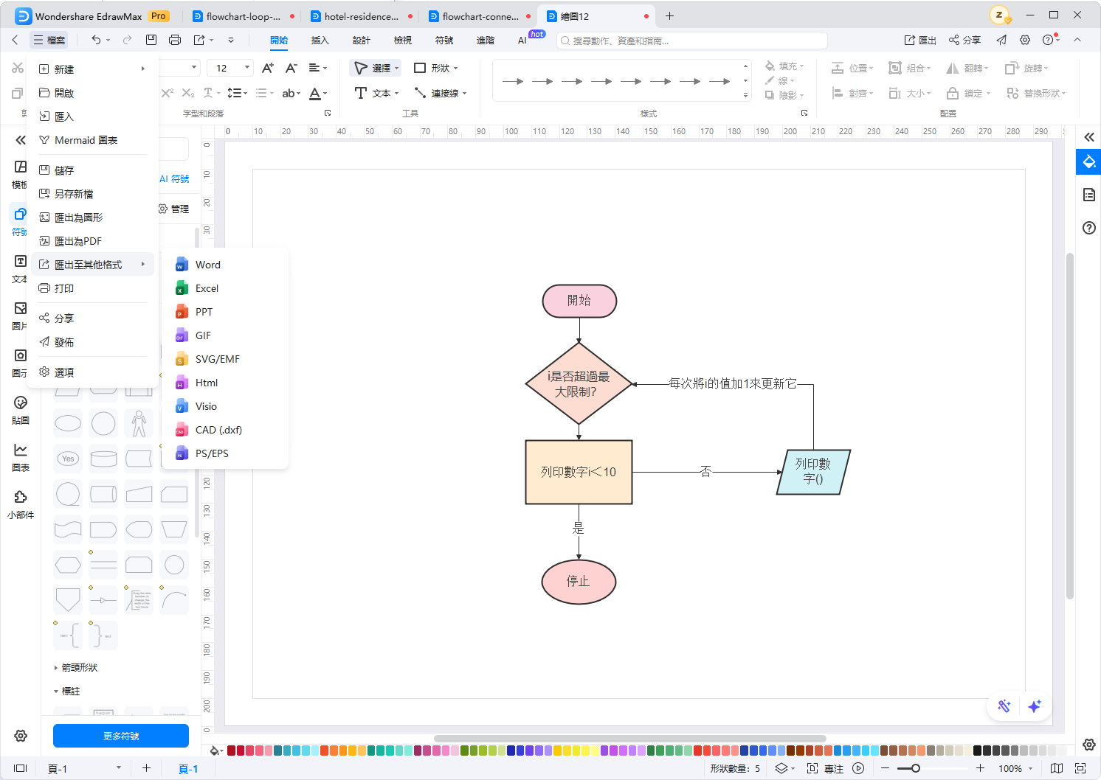Switch to the 檢視 ribbon tab
This screenshot has height=780, width=1101.
(x=402, y=41)
